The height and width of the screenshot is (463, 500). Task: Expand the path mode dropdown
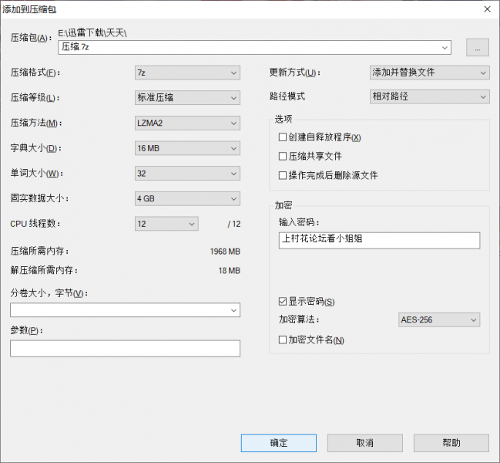coord(429,96)
